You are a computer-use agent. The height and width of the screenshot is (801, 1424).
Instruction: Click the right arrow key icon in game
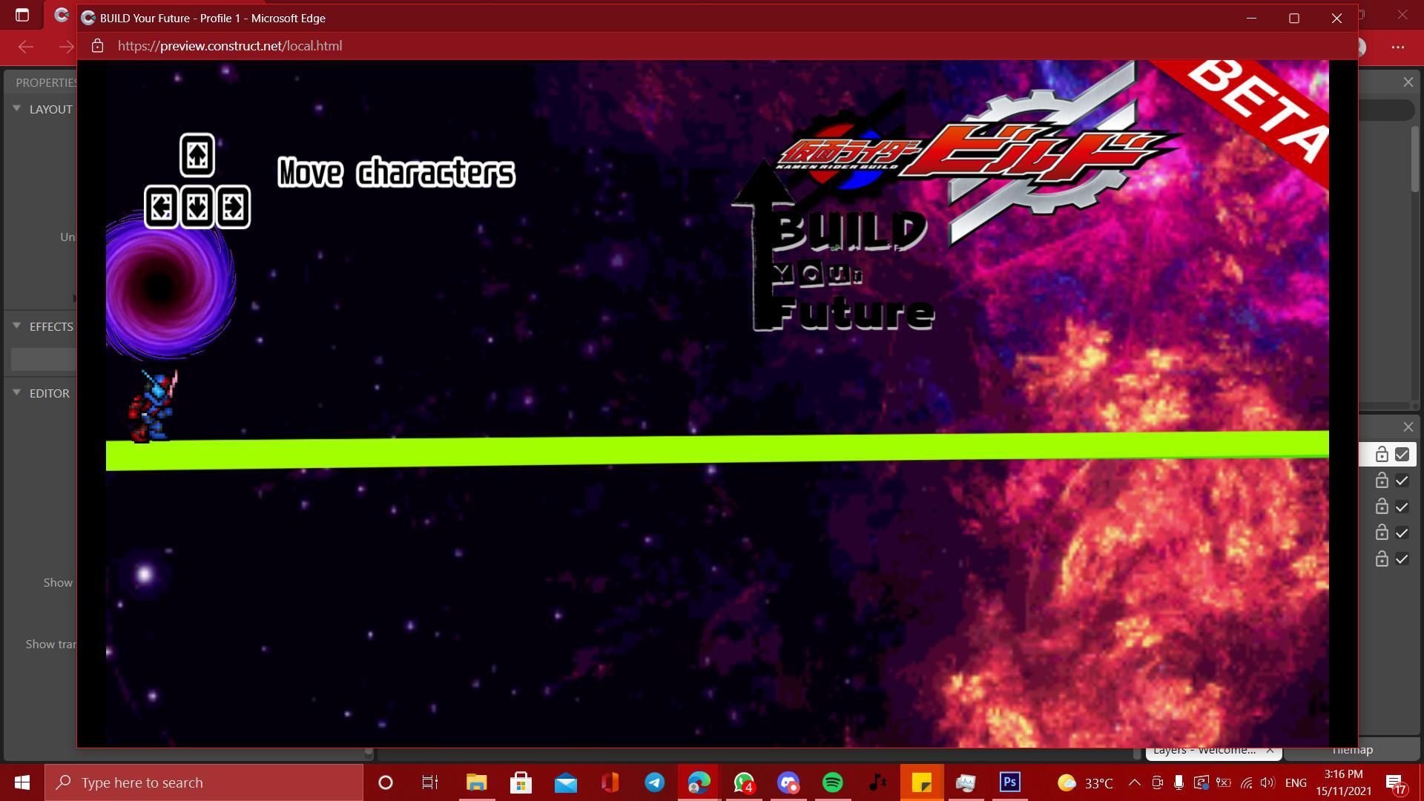tap(233, 206)
